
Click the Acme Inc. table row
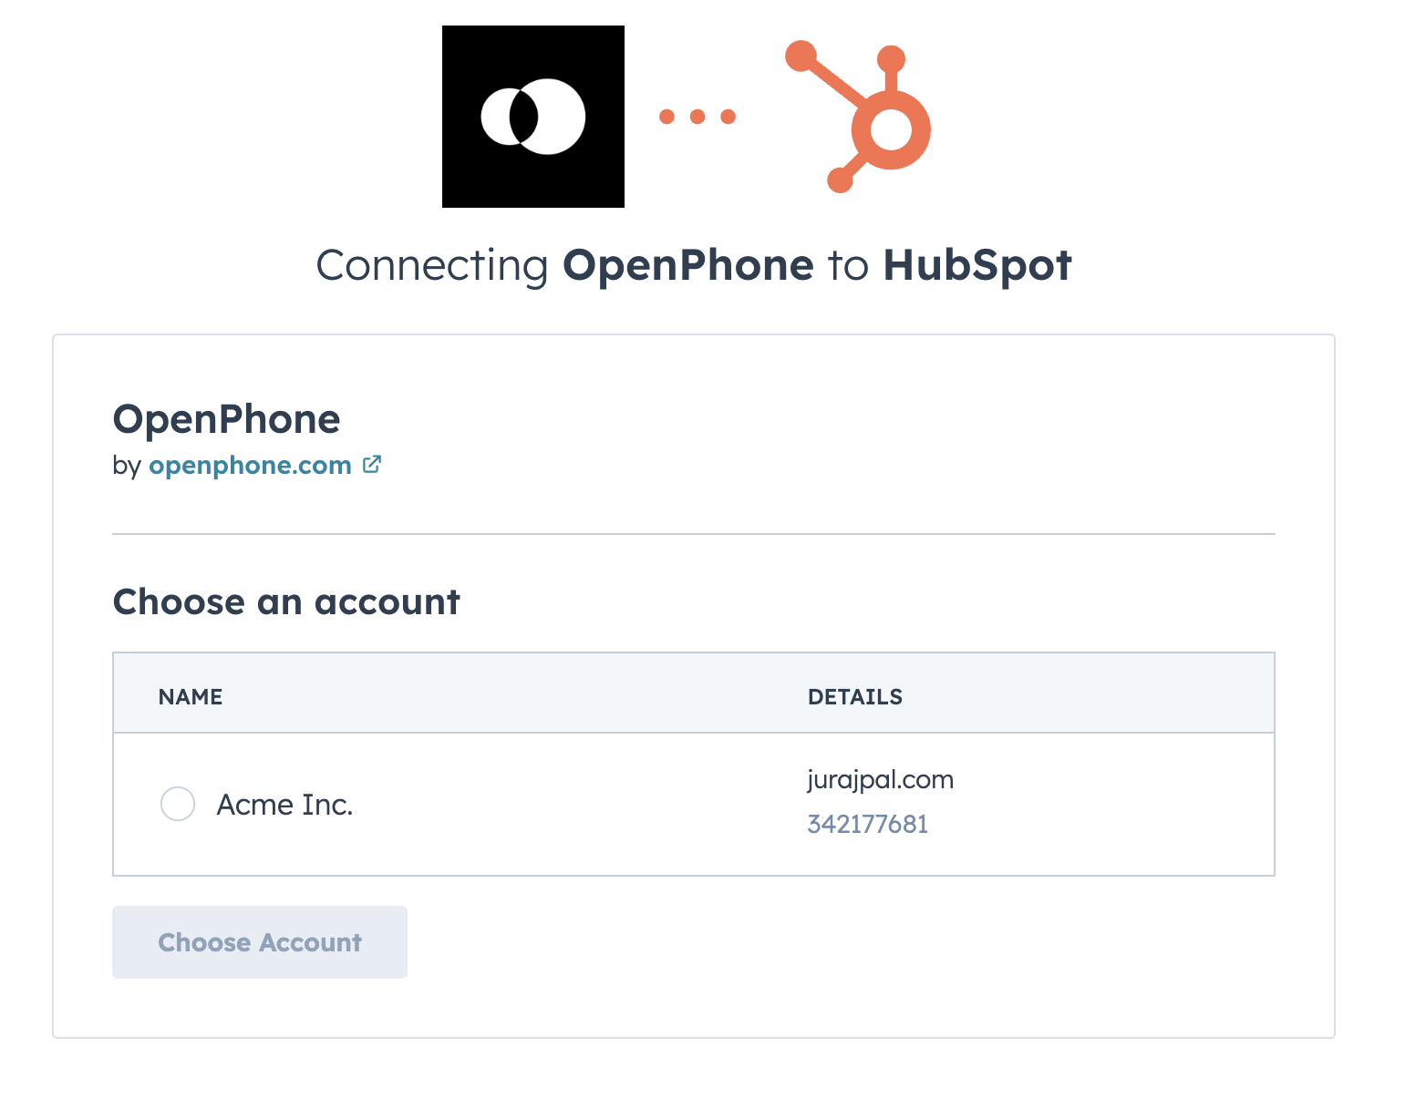[694, 805]
